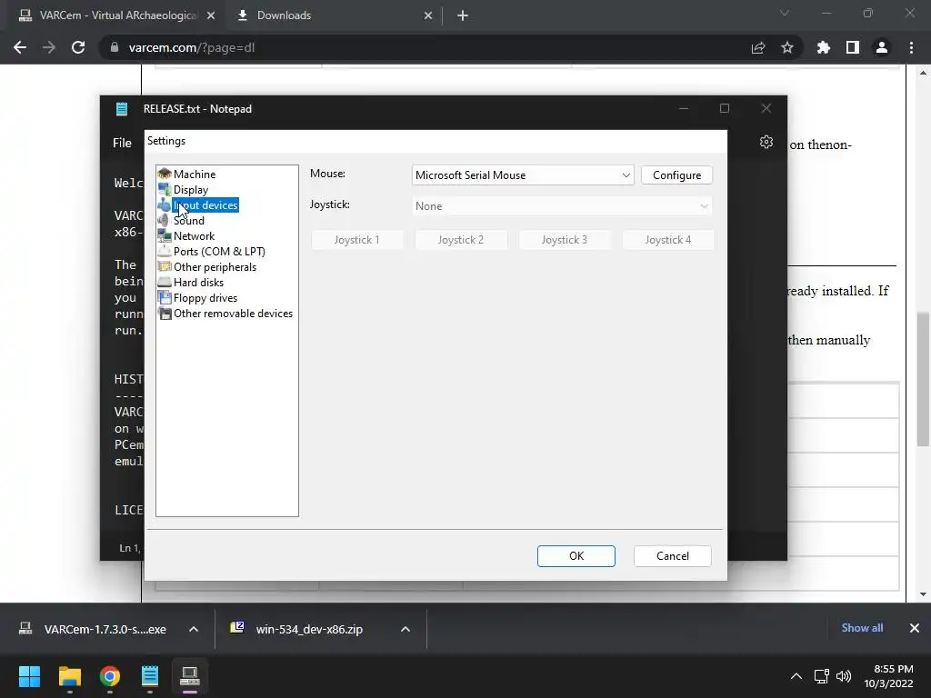Open Sound settings category
The height and width of the screenshot is (698, 931).
188,220
